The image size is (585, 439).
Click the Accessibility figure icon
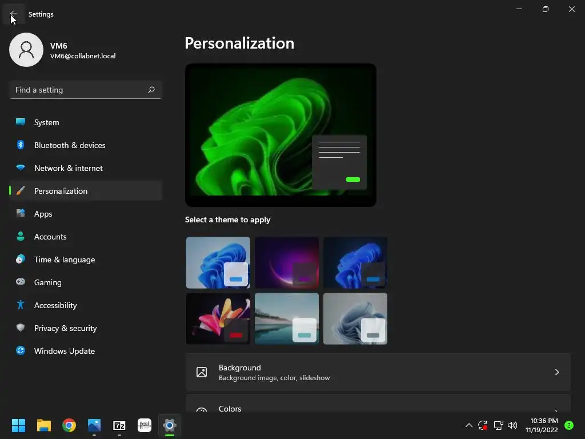coord(21,305)
